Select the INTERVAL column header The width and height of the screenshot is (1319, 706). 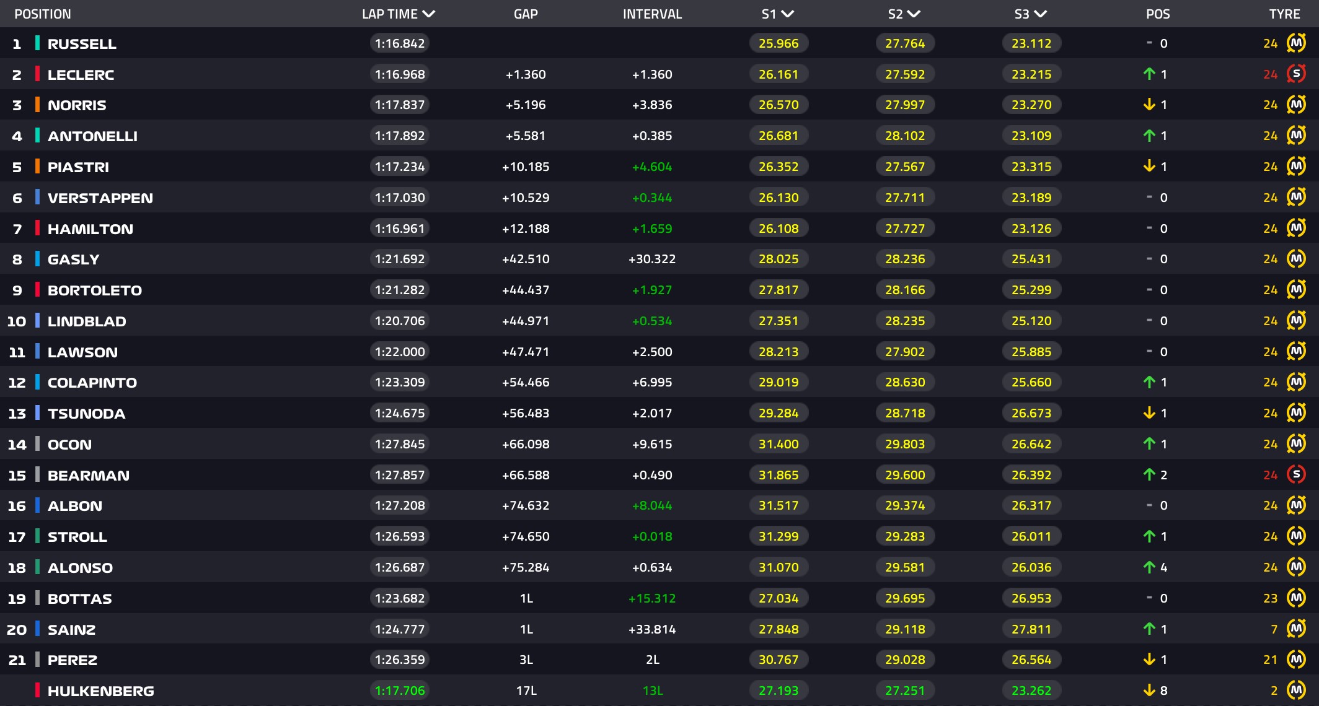point(652,14)
